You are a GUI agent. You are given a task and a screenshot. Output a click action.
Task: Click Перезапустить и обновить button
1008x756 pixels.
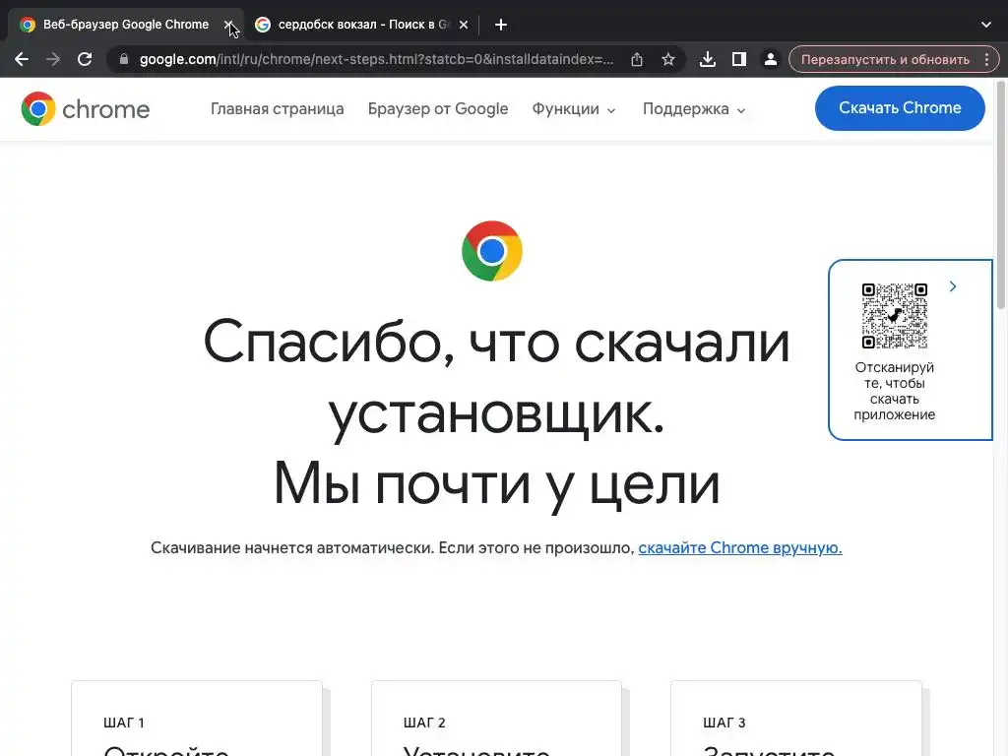[885, 59]
